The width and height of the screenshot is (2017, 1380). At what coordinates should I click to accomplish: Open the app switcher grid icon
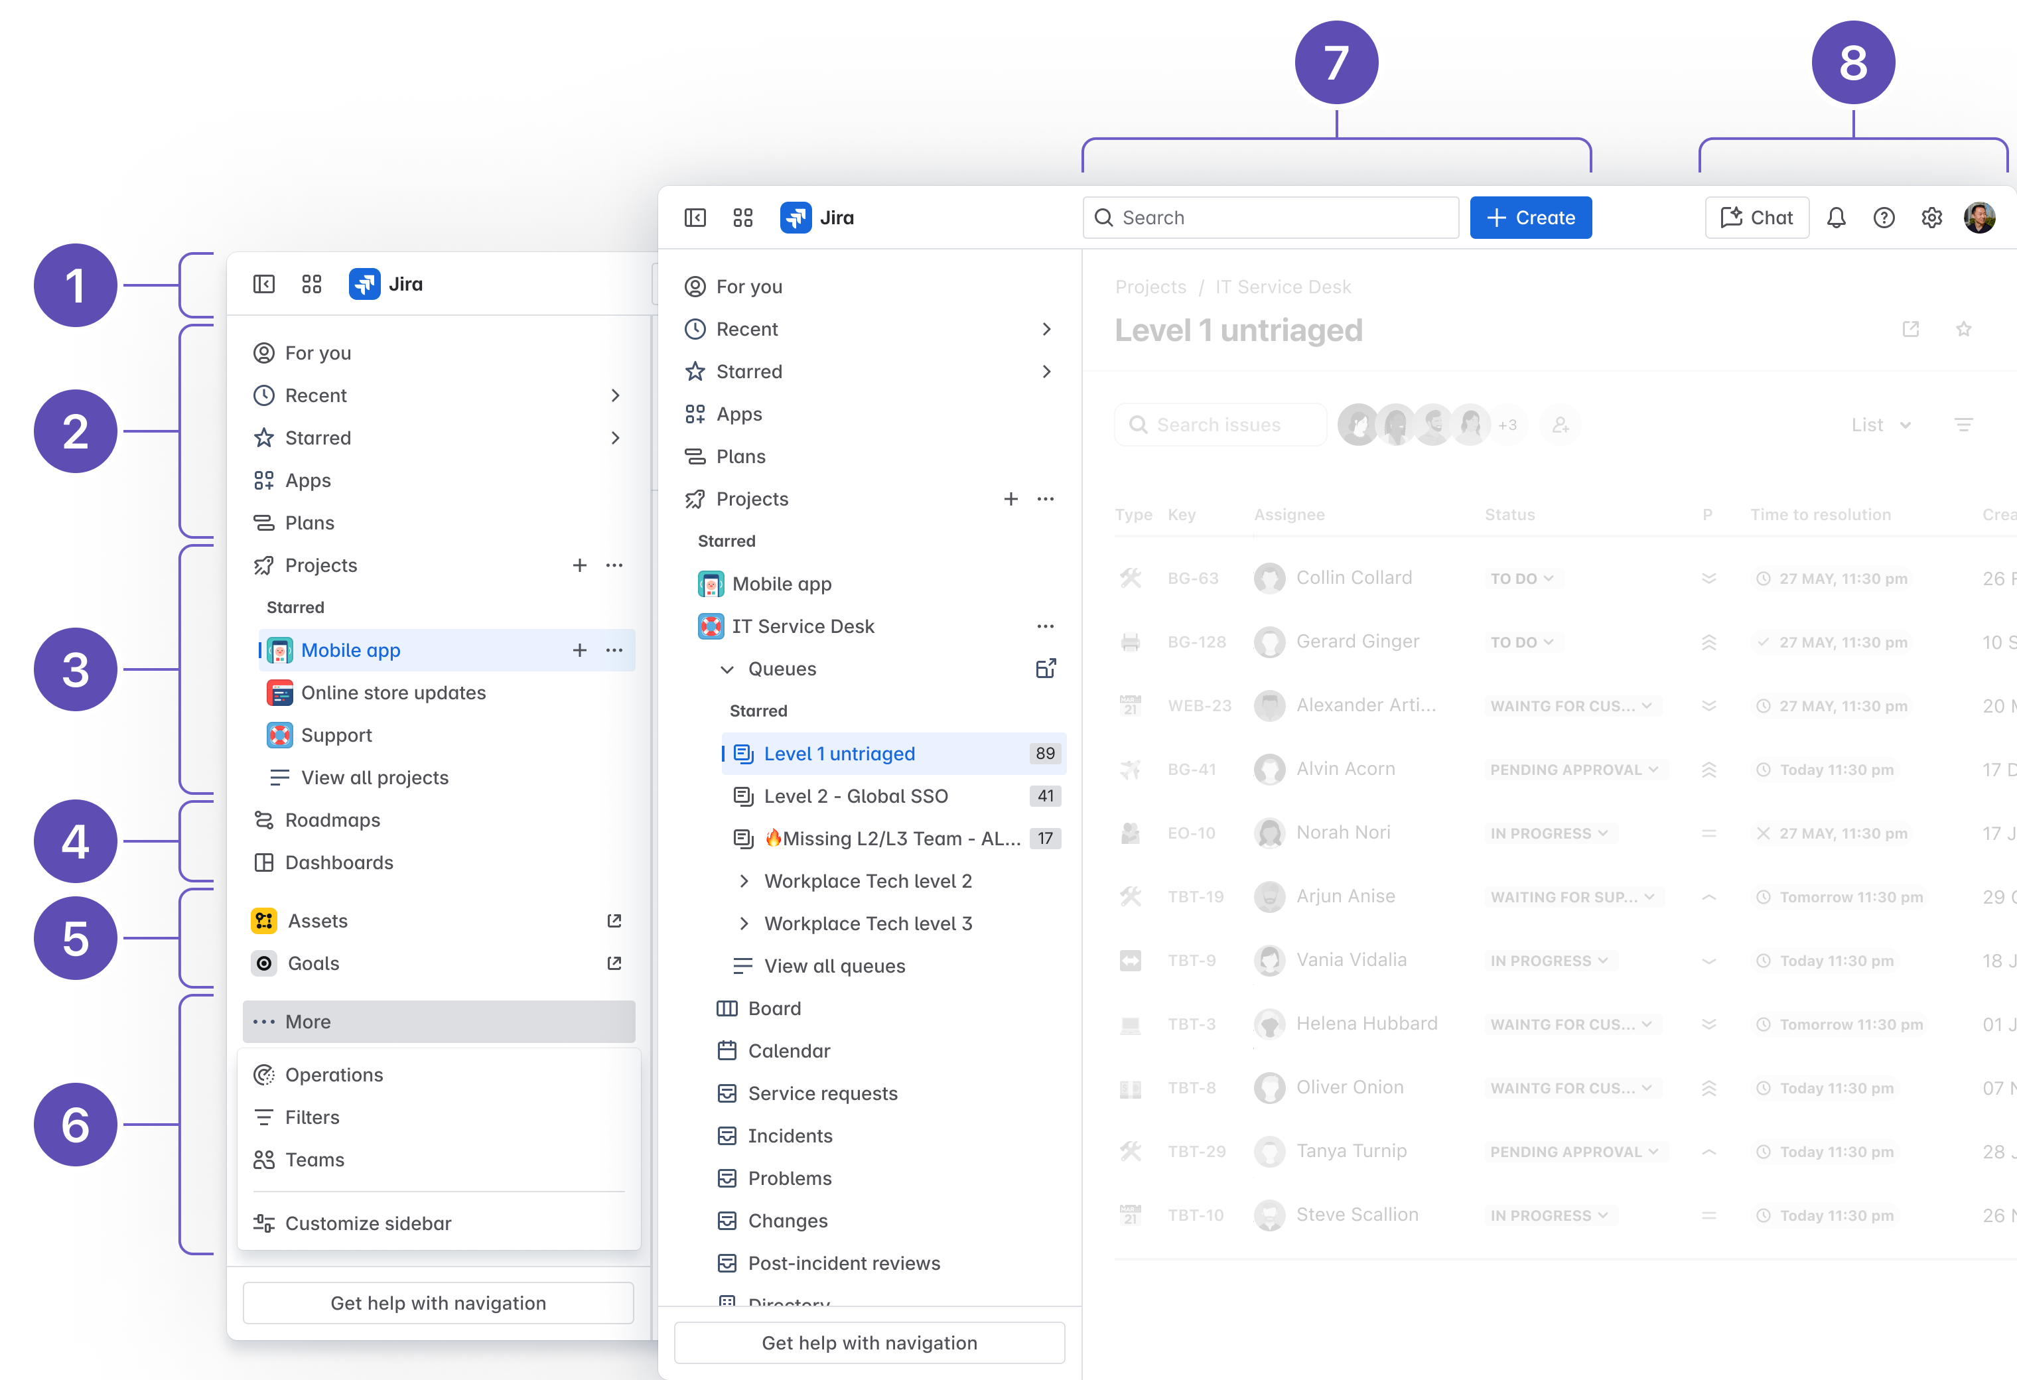pos(743,218)
